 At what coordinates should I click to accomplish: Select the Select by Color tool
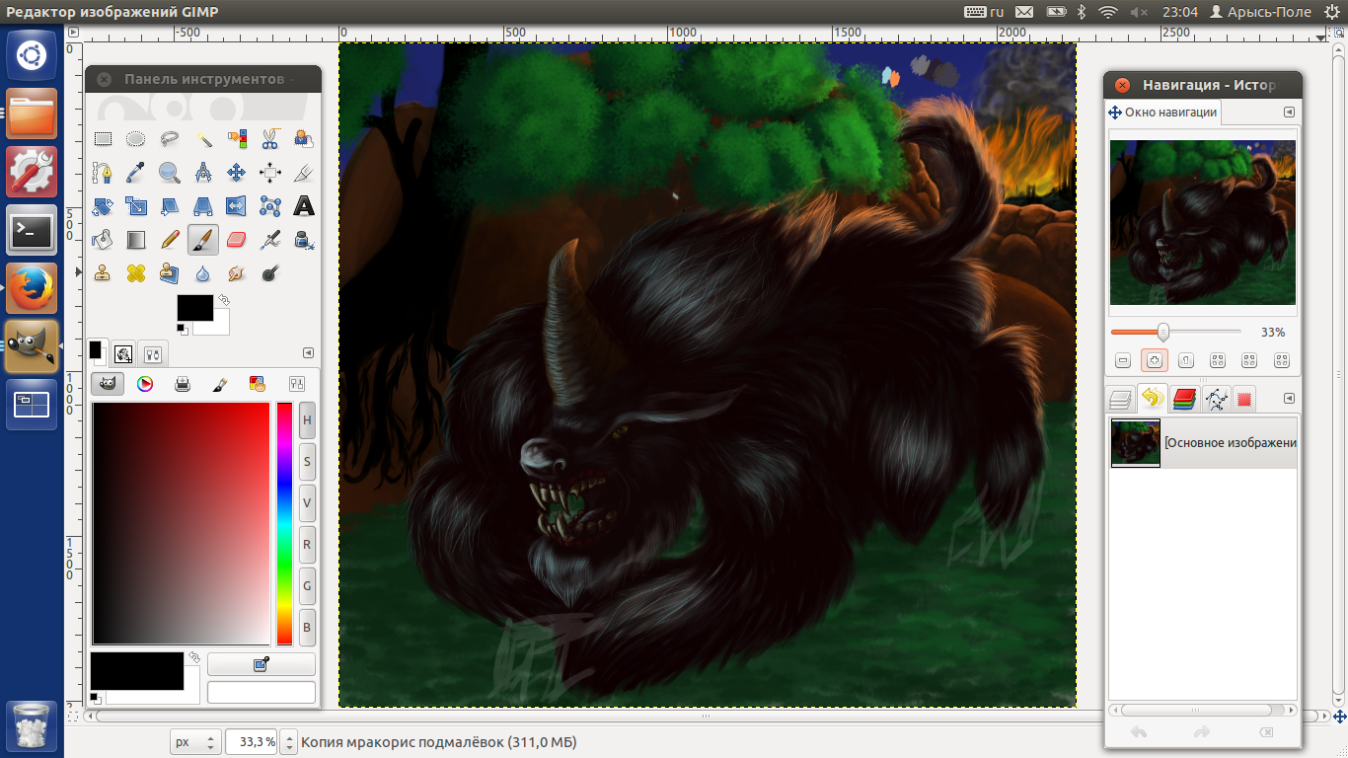tap(237, 139)
